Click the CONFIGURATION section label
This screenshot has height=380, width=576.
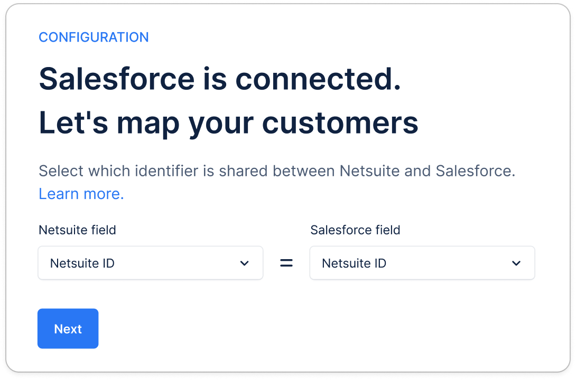[94, 37]
